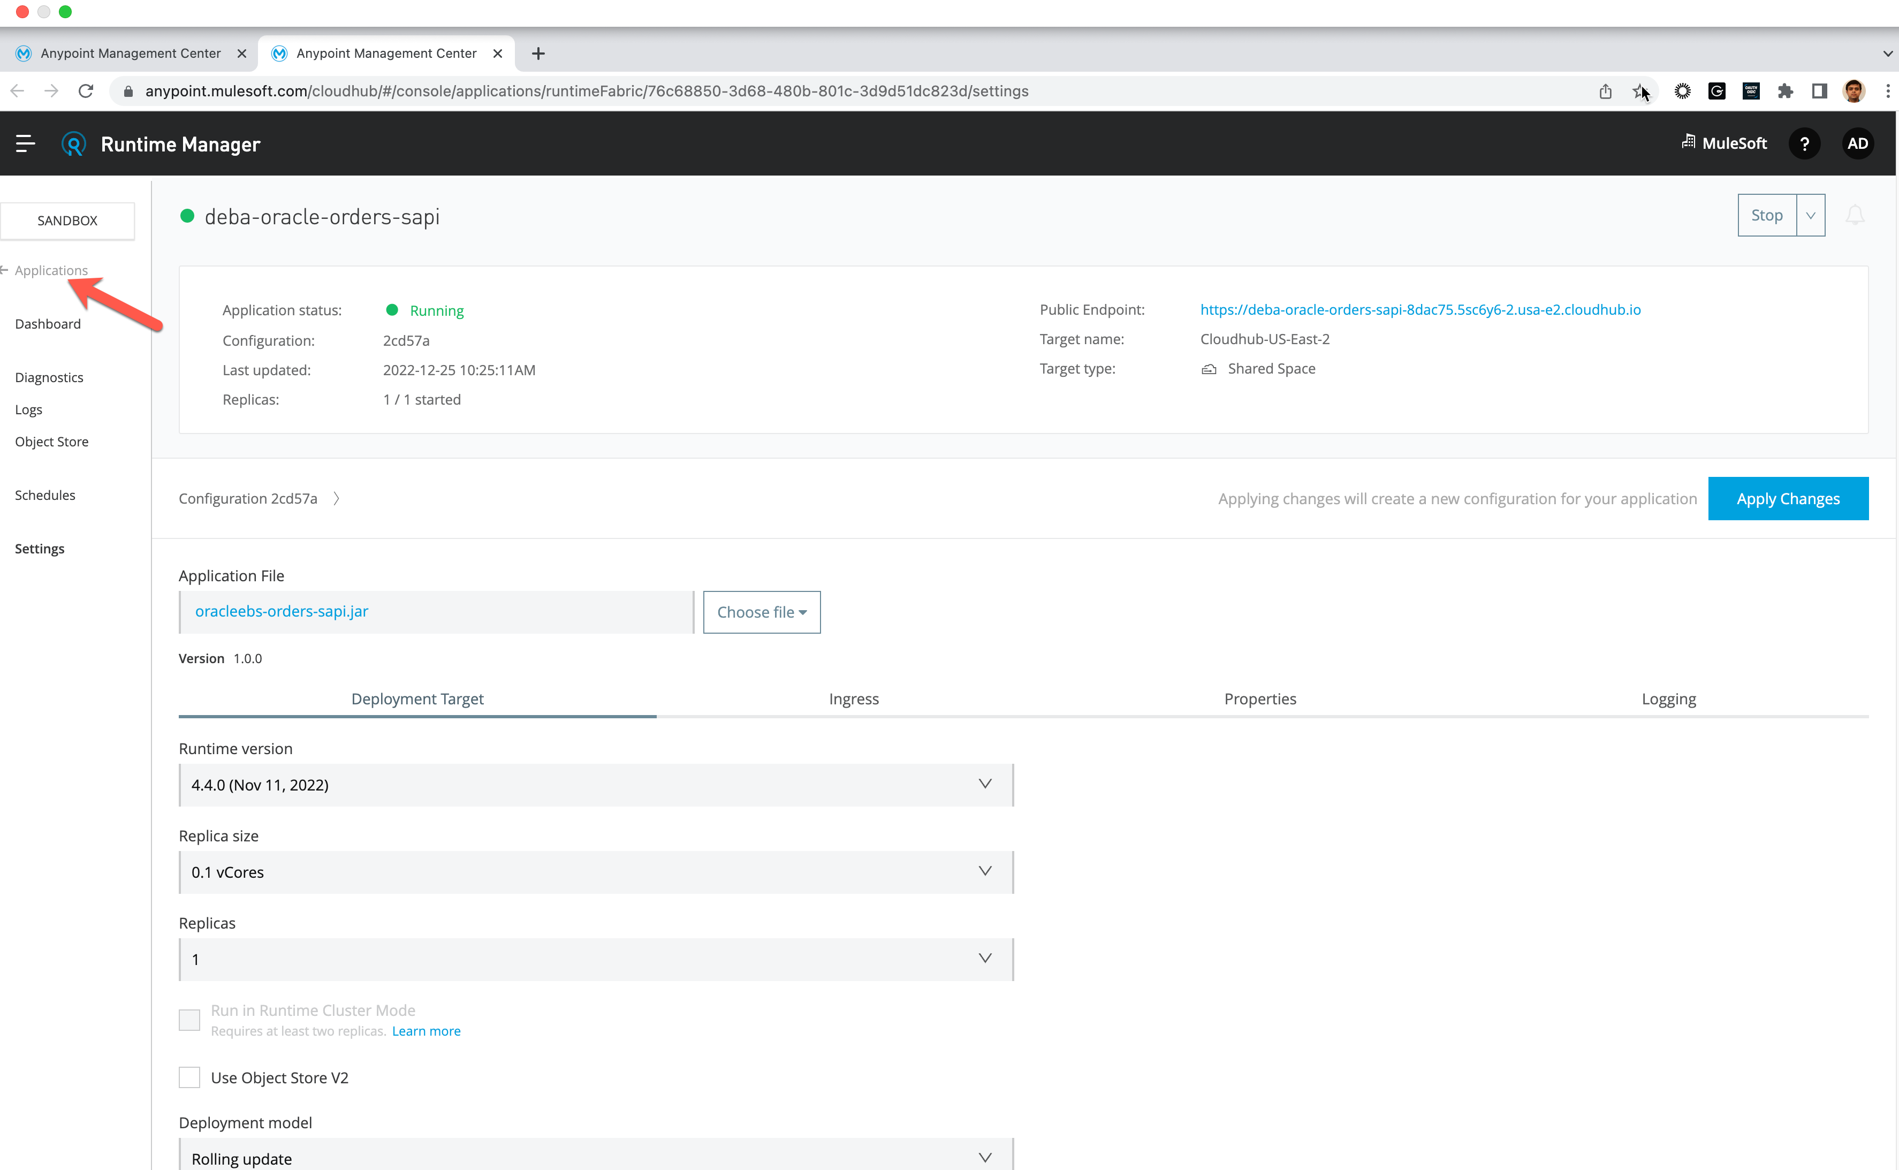
Task: Toggle Run in Runtime Cluster Mode checkbox
Action: click(x=189, y=1020)
